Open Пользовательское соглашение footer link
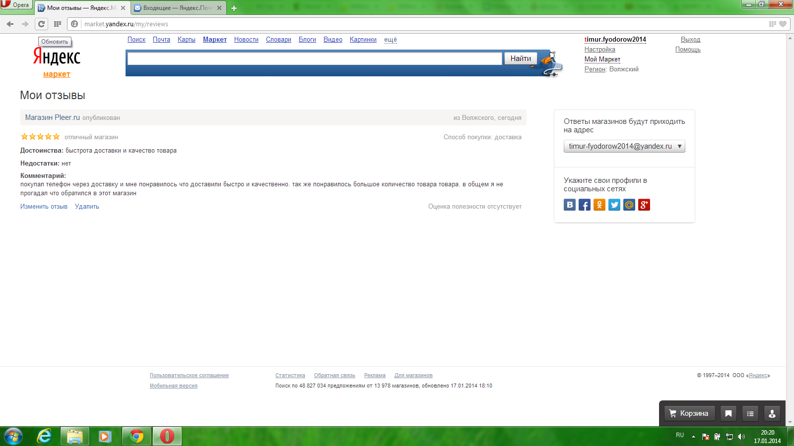 coord(189,376)
